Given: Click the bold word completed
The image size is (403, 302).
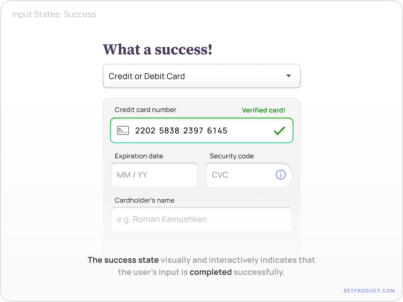Looking at the screenshot, I should coord(211,272).
